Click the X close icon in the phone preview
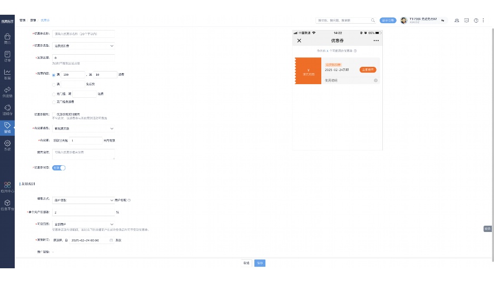 pos(299,41)
